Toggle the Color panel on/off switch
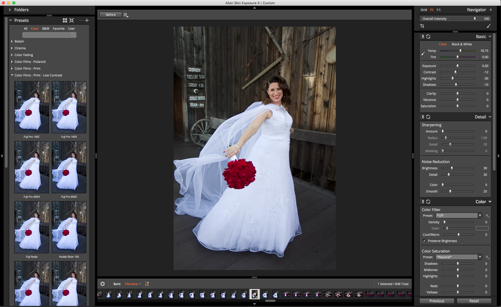This screenshot has height=307, width=501. point(422,202)
